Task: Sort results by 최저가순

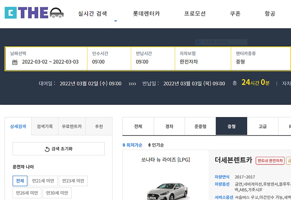Action: pos(134,145)
